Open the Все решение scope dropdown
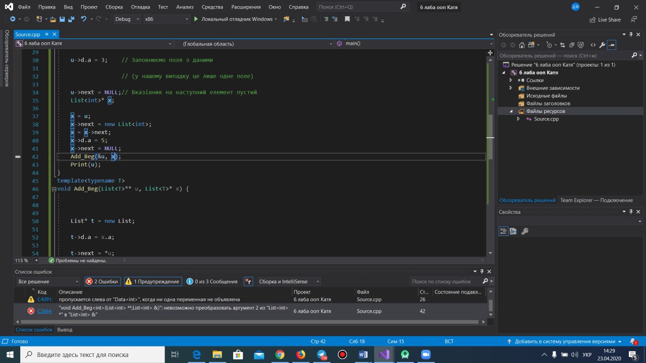Viewport: 646px width, 363px height. (48, 281)
